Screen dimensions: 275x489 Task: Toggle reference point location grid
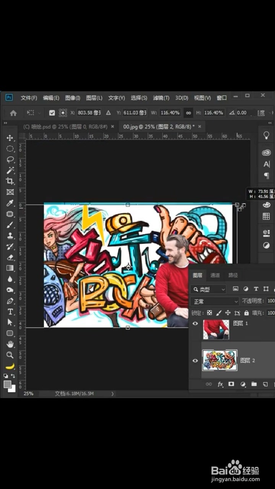63,113
